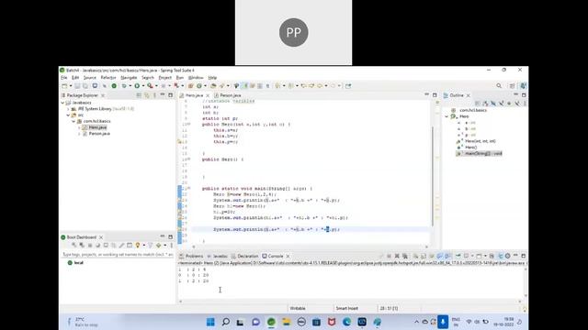The width and height of the screenshot is (588, 330).
Task: Click Smart Insert in status bar
Action: coord(347,308)
